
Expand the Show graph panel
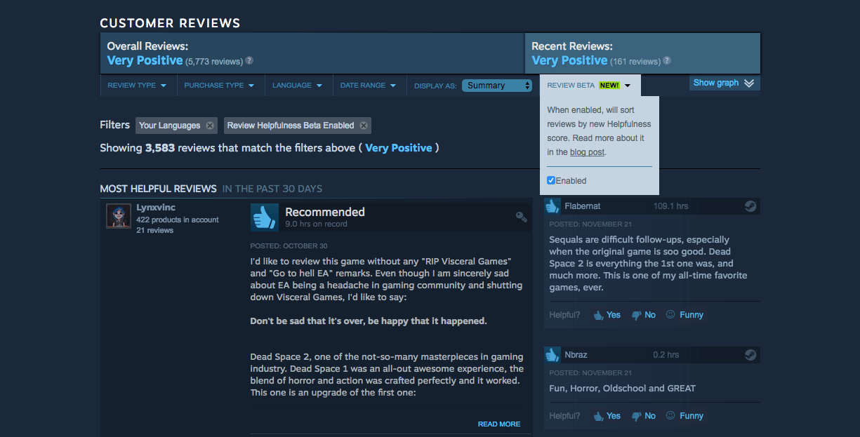[x=725, y=83]
